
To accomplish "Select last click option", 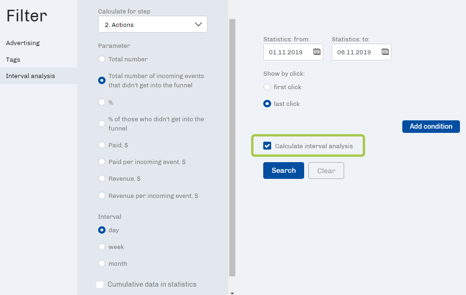I will tap(267, 104).
